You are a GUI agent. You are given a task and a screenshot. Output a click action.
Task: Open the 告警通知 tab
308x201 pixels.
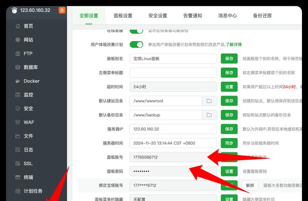[x=192, y=16]
